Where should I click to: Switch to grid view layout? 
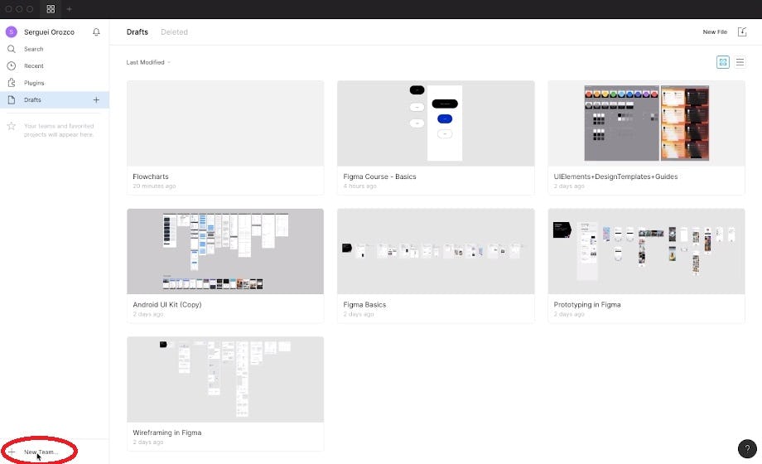(723, 62)
